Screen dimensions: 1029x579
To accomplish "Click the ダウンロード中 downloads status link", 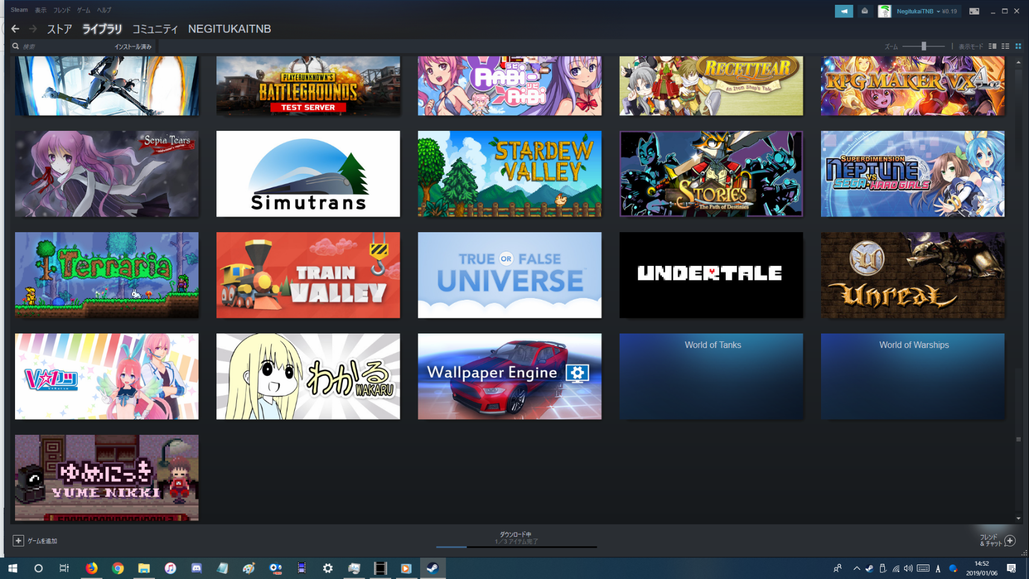I will (515, 534).
